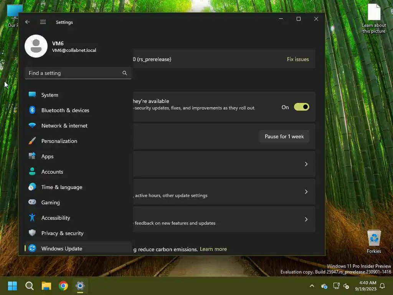Open notifications bell in taskbar
This screenshot has width=393, height=295.
click(382, 286)
